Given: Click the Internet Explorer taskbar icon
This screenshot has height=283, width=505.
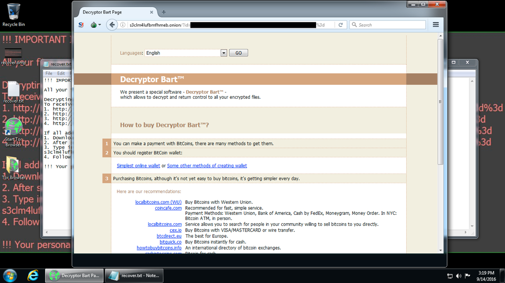Looking at the screenshot, I should point(33,276).
